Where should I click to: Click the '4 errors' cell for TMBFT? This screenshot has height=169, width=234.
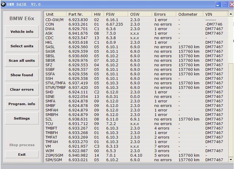pyautogui.click(x=162, y=128)
